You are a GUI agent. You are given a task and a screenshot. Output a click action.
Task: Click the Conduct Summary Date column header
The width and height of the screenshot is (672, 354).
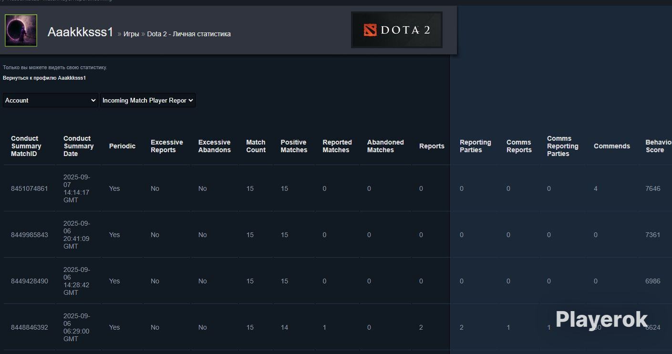pos(79,146)
